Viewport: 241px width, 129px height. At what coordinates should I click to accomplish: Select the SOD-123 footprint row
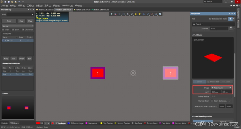coord(17,40)
